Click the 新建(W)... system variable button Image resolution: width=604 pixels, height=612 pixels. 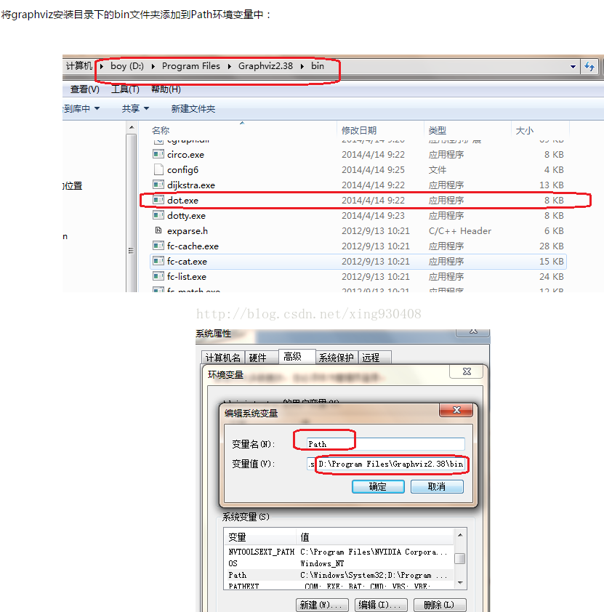[x=322, y=605]
